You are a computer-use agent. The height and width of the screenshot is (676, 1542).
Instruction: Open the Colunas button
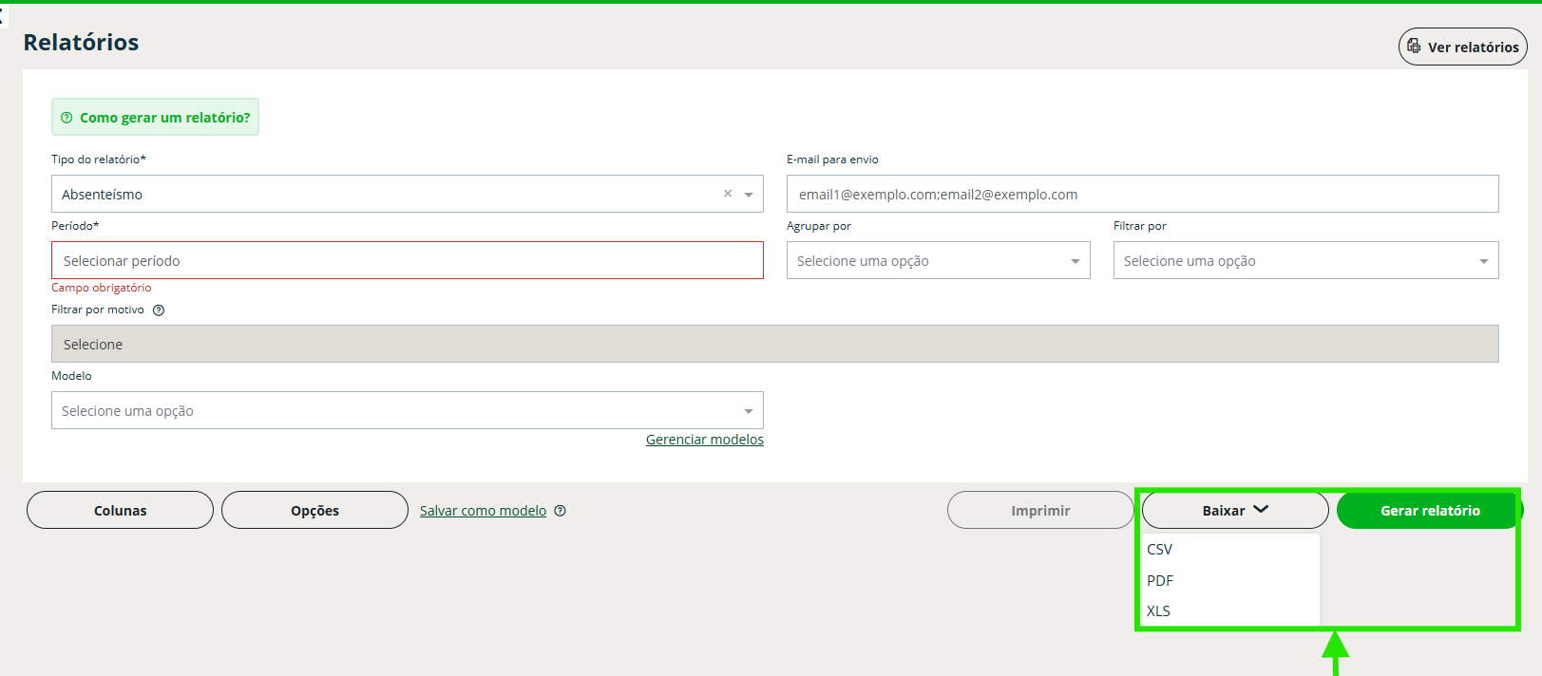pos(120,510)
